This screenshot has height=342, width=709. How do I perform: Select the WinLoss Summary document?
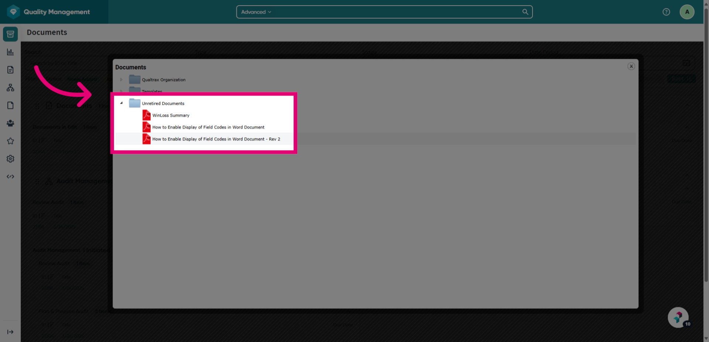pyautogui.click(x=171, y=115)
